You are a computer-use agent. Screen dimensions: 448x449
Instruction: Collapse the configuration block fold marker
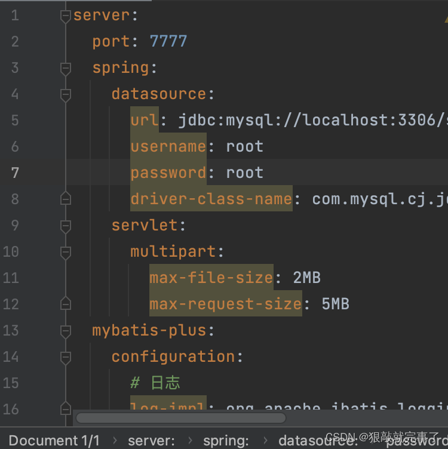66,358
